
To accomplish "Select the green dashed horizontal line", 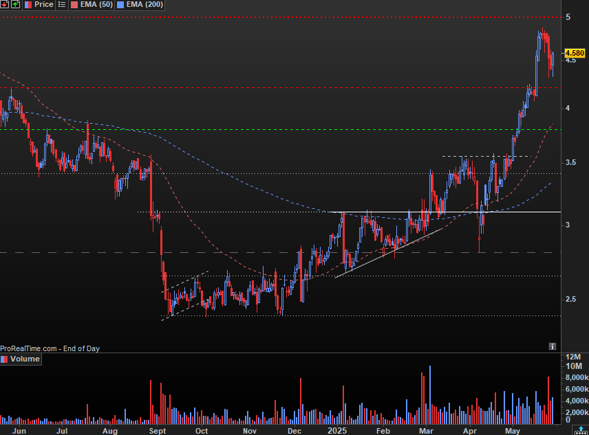I will (x=280, y=129).
